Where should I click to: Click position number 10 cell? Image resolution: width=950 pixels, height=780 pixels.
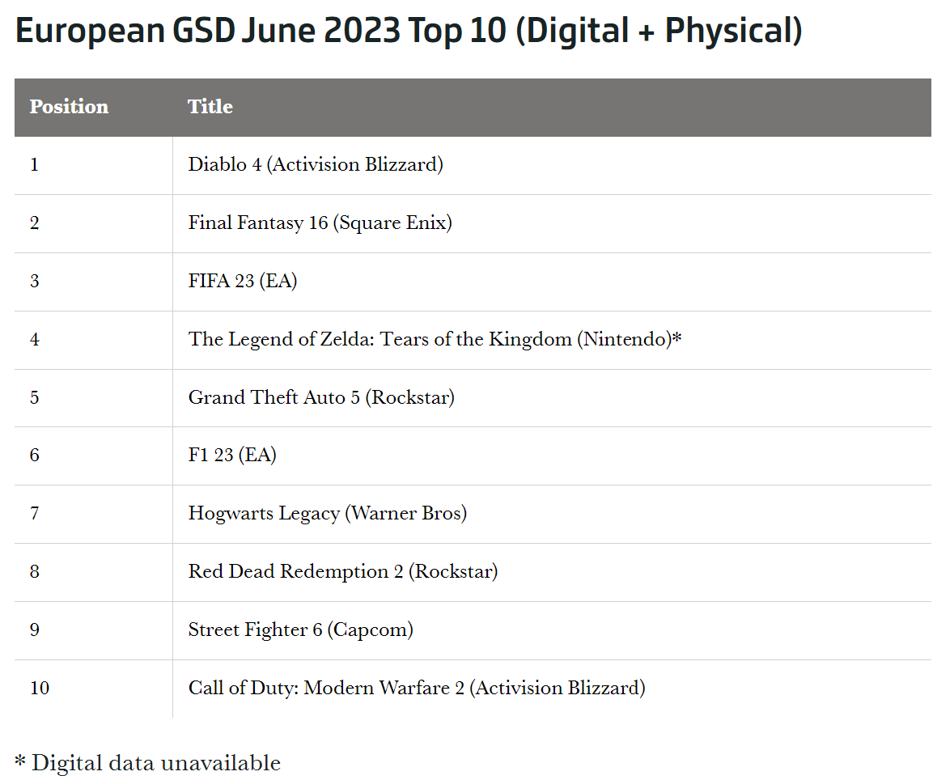point(39,689)
